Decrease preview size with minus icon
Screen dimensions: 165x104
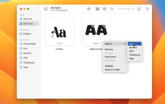[x=119, y=9]
